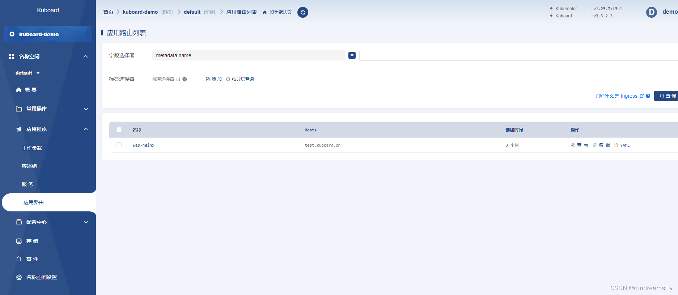Click 切换 next to kuboard-demo breadcrumb

pyautogui.click(x=167, y=12)
